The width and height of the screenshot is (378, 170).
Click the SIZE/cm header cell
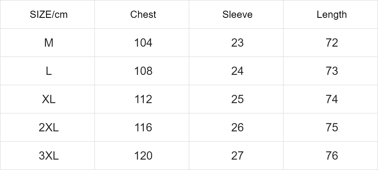pos(49,14)
